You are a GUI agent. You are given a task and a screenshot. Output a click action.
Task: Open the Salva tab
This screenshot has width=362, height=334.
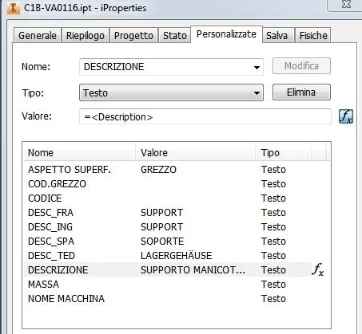(x=276, y=35)
